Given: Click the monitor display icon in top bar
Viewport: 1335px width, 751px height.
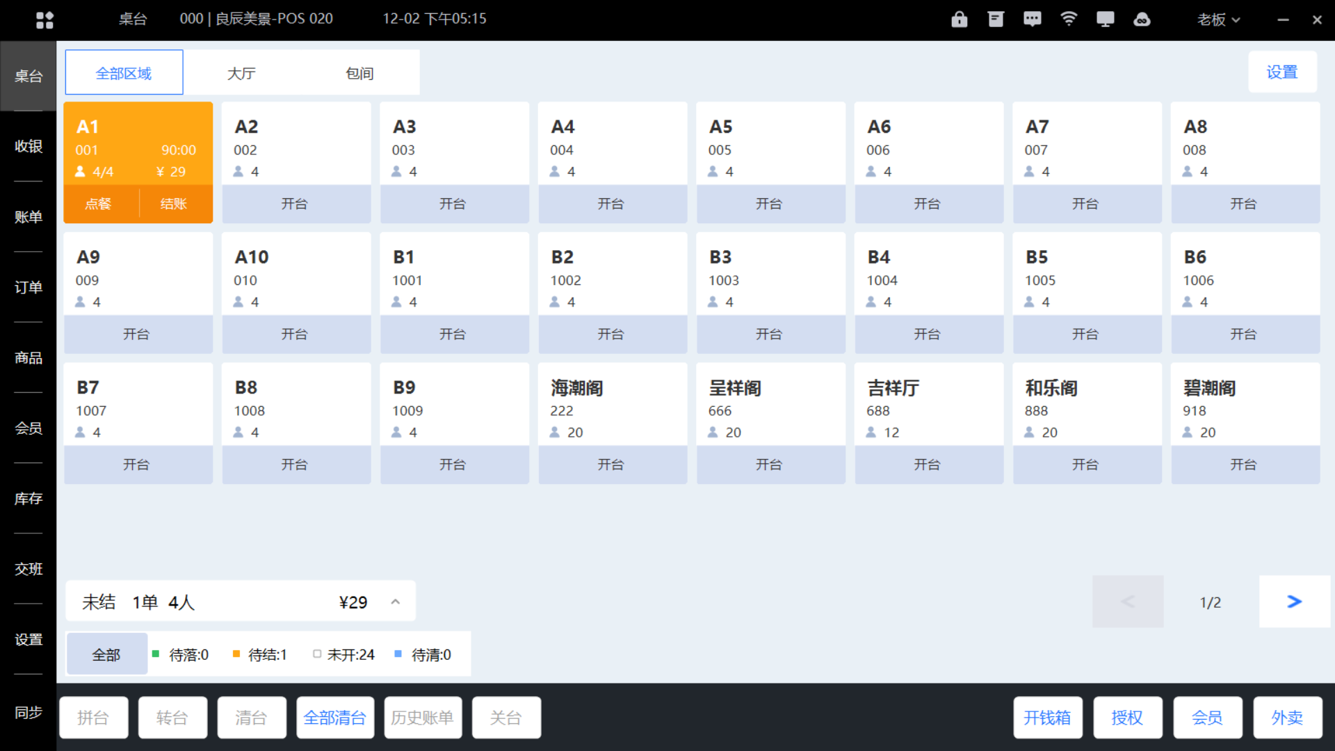Looking at the screenshot, I should tap(1105, 19).
